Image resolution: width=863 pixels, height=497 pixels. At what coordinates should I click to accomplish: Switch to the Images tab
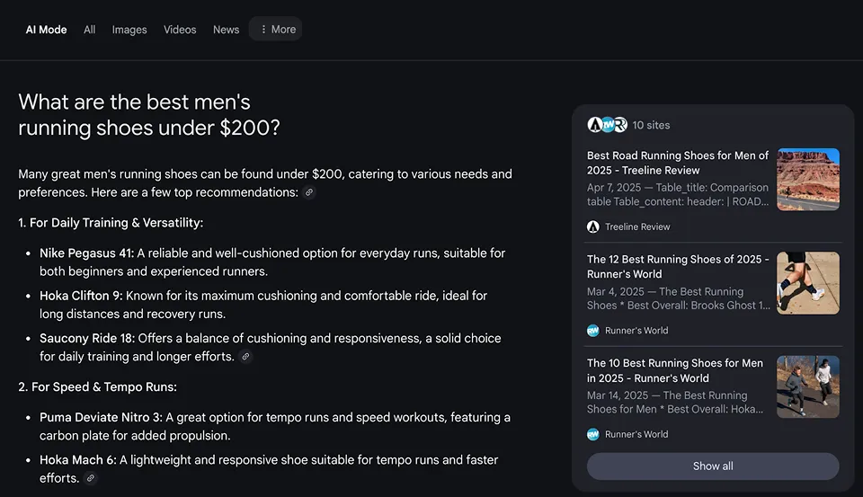click(129, 30)
